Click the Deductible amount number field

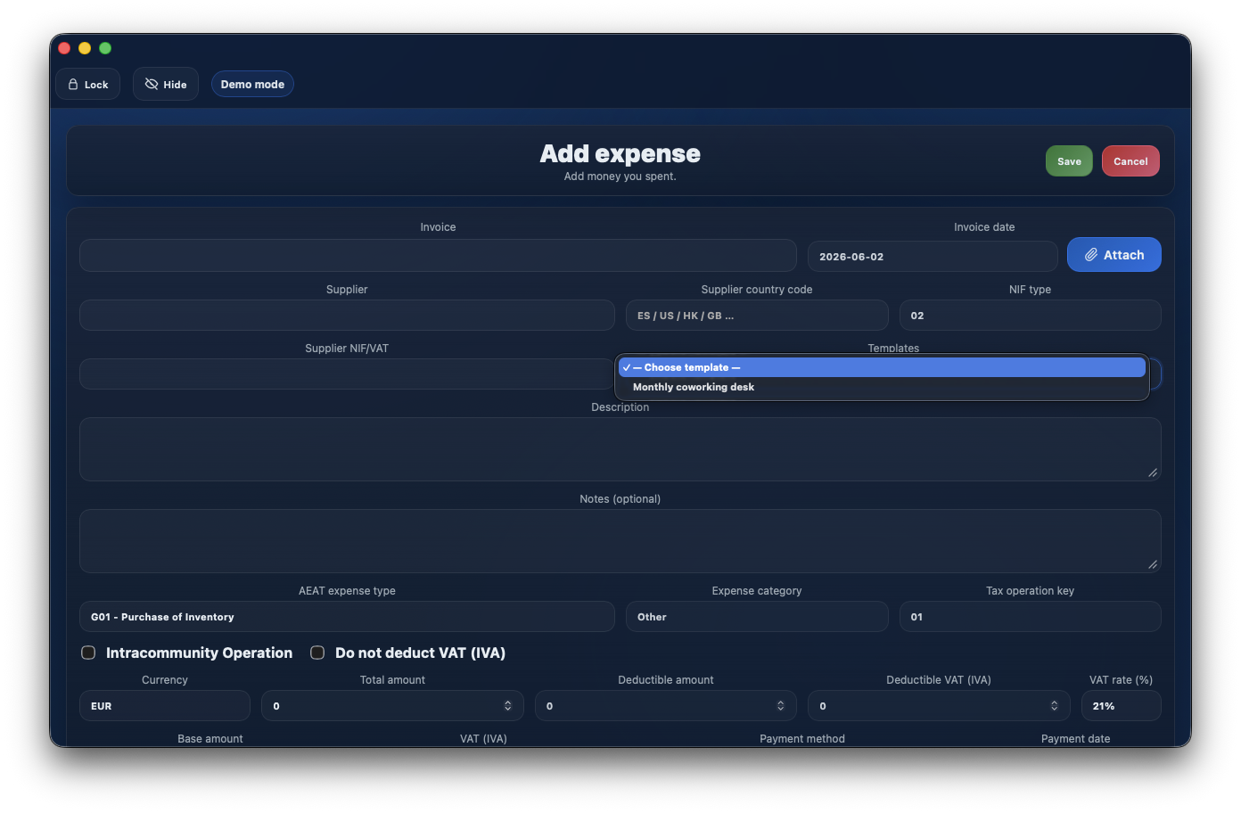[666, 706]
